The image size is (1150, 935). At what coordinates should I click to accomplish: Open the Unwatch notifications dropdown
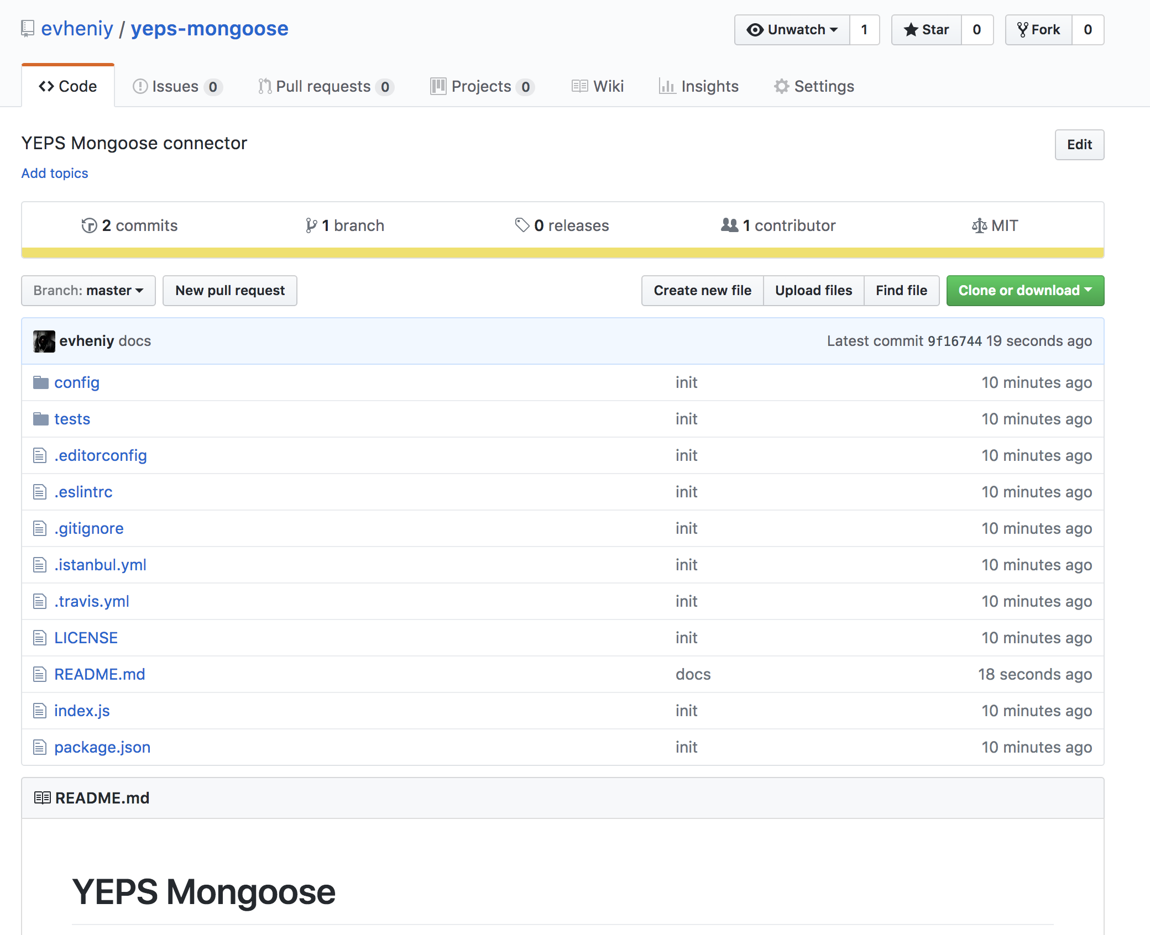(x=792, y=30)
